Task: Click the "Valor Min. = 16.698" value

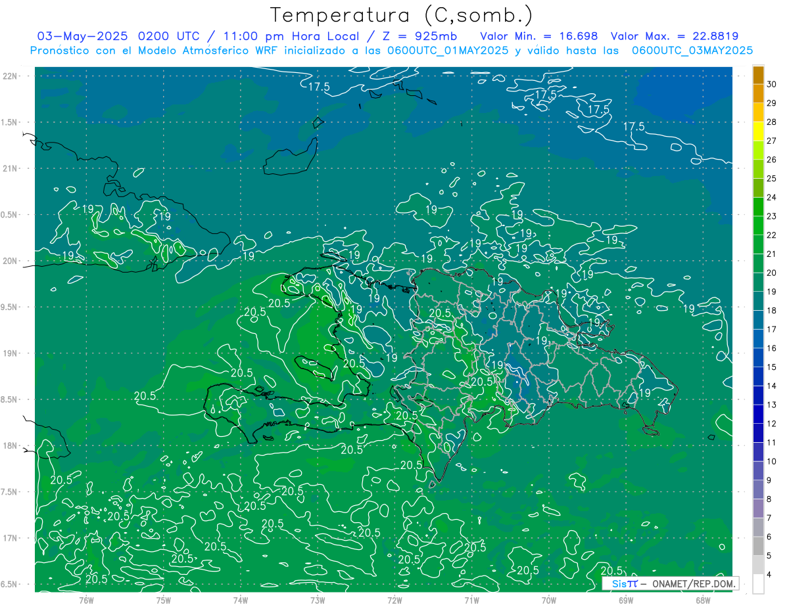Action: (x=539, y=36)
